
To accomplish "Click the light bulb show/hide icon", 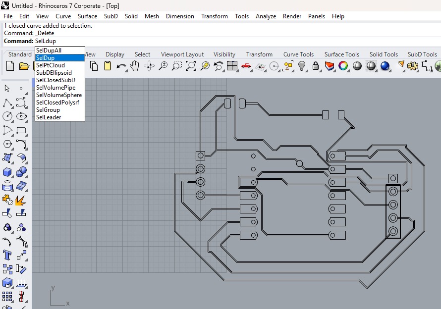I will (x=302, y=66).
